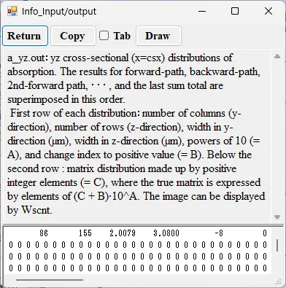
Task: Click the Draw button
Action: (158, 36)
